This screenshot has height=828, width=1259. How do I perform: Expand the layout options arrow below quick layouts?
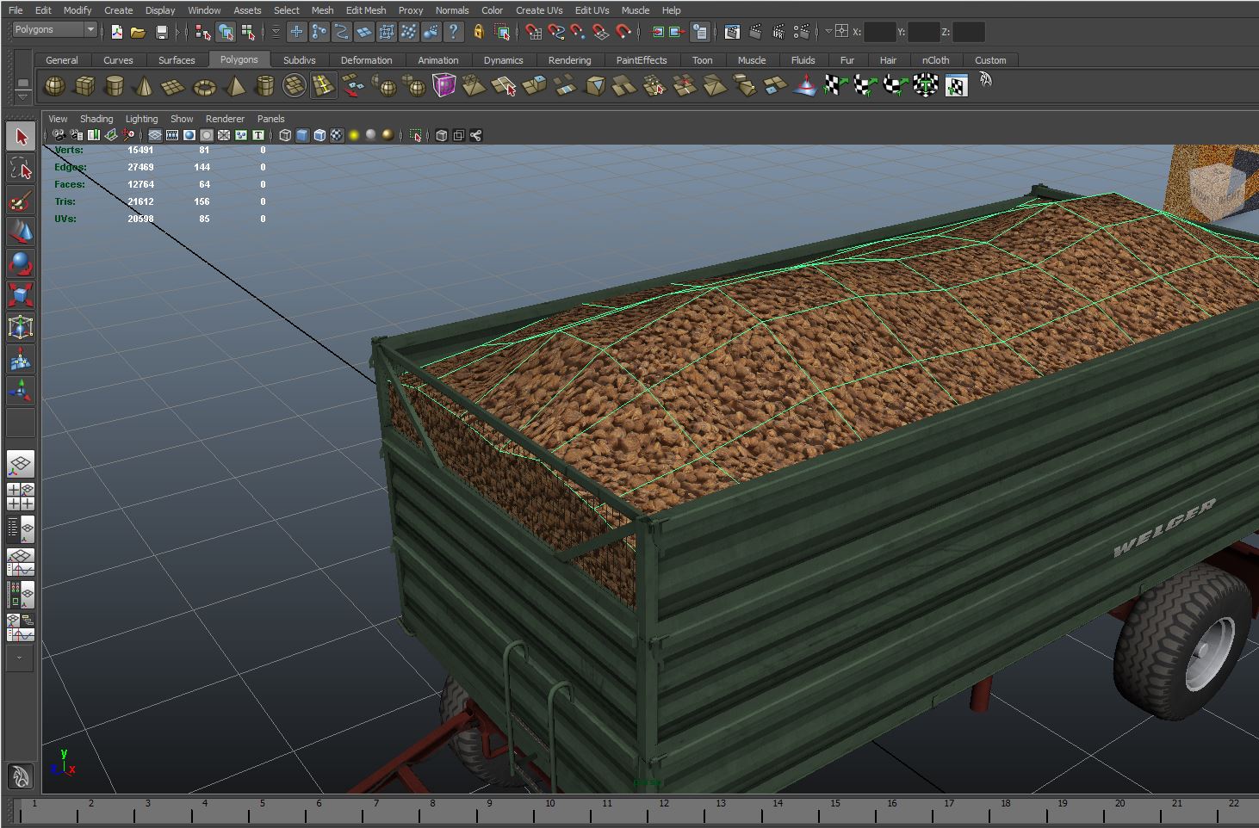pos(21,658)
